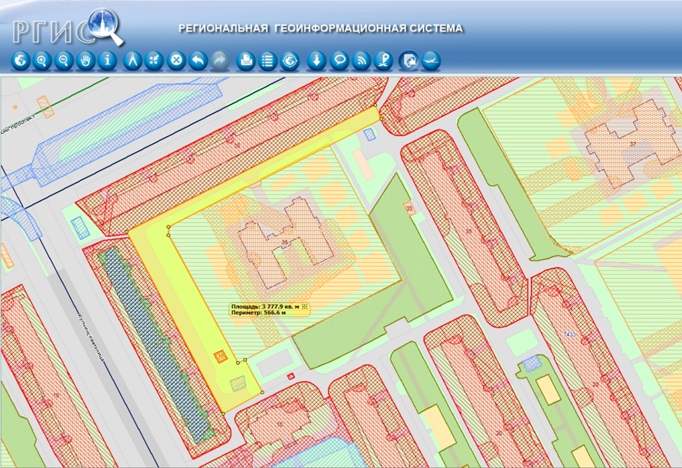682x468 pixels.
Task: Click the scattered-points selection tool icon
Action: [154, 61]
